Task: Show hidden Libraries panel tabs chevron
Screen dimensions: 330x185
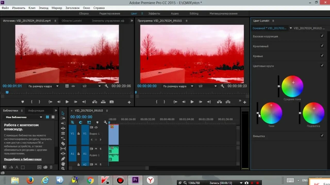Action: point(56,111)
